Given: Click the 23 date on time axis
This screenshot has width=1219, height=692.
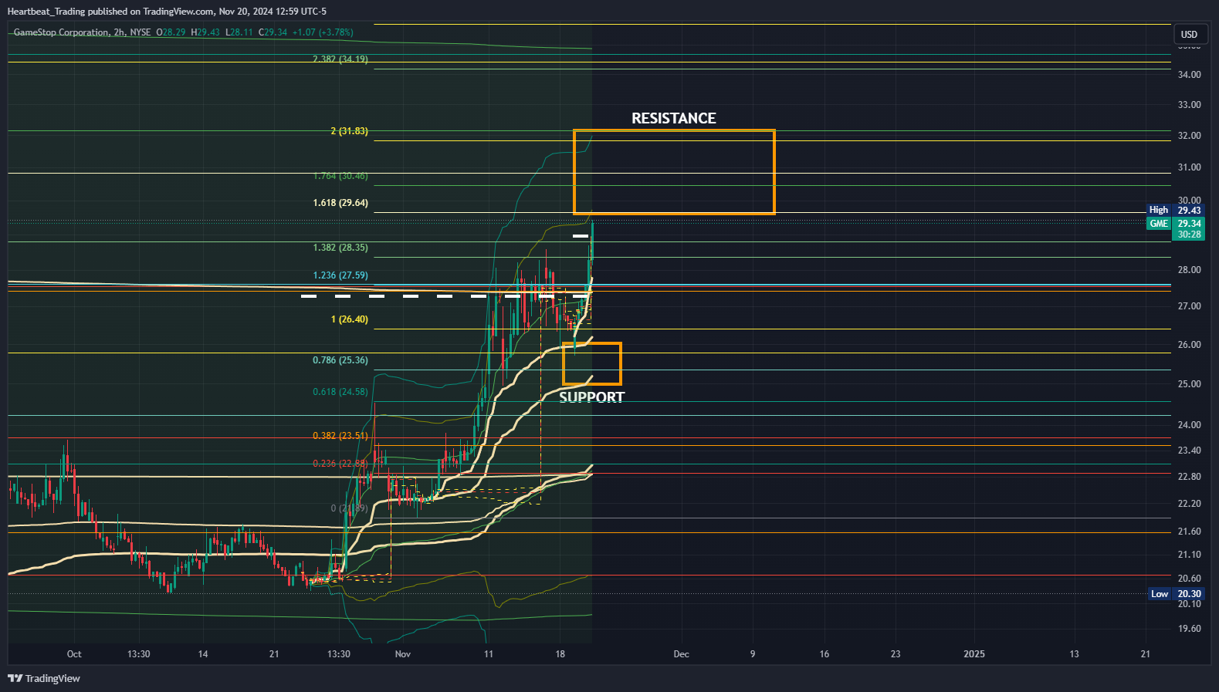Looking at the screenshot, I should point(896,654).
